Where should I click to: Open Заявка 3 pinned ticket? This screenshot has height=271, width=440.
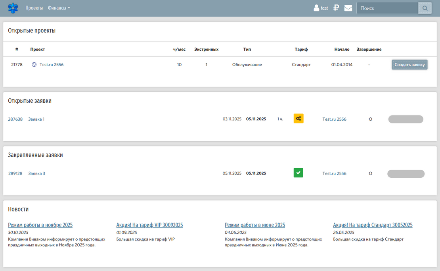(36, 173)
